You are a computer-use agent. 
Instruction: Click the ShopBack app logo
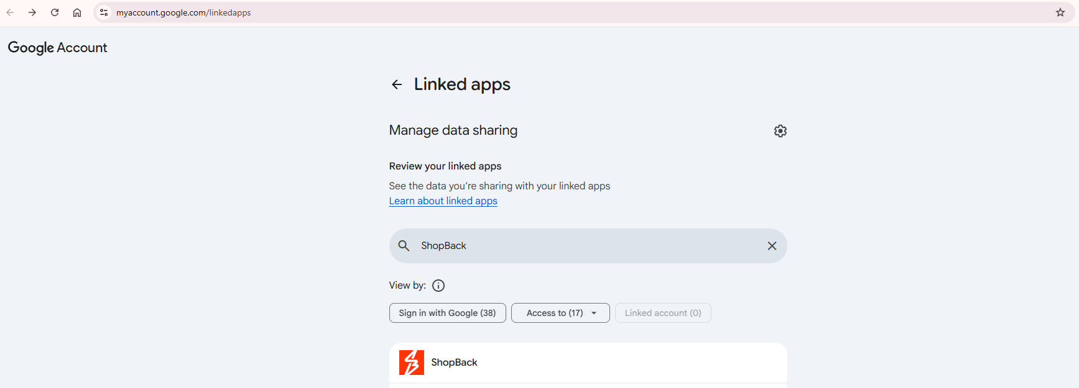click(x=412, y=363)
